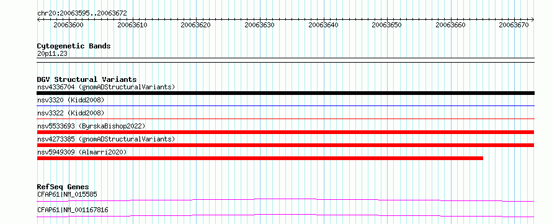Click ruler position 20063640

click(x=324, y=25)
